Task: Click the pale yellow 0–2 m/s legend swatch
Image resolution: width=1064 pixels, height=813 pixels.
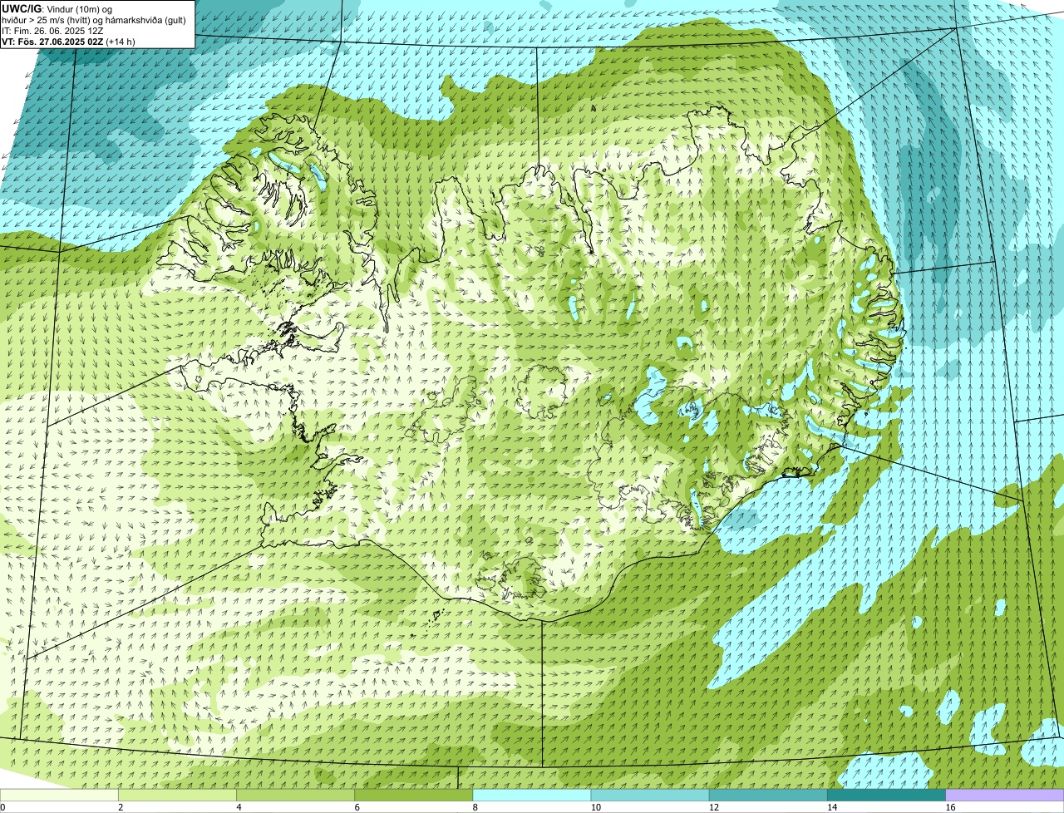Action: coord(60,795)
